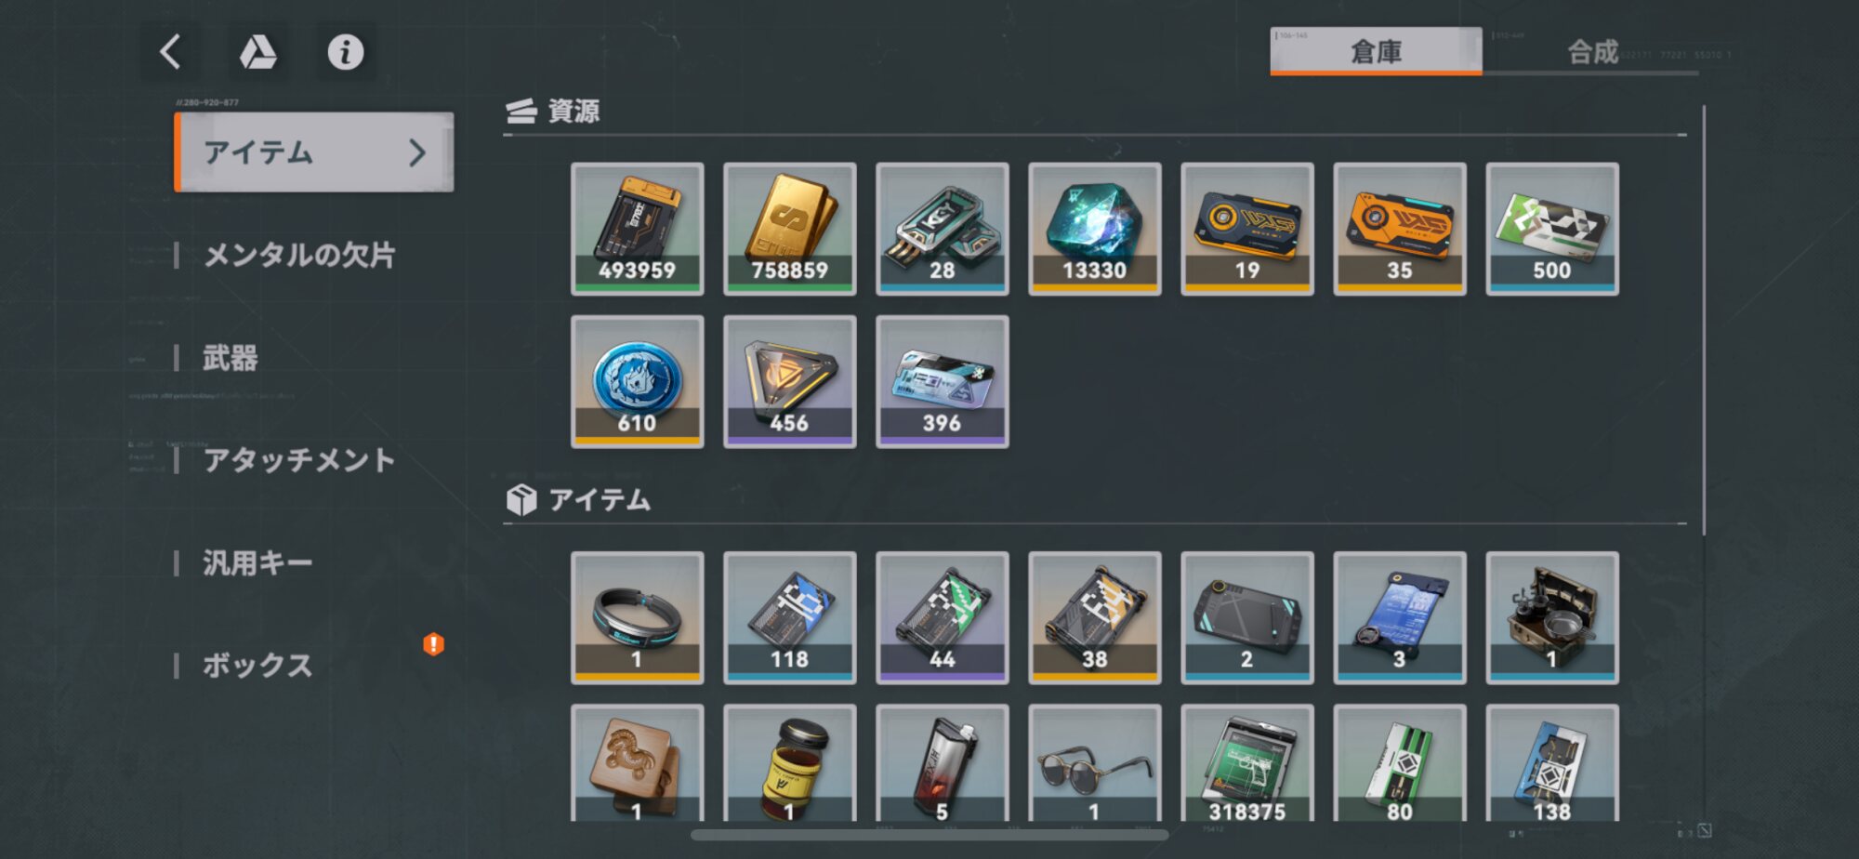1859x859 pixels.
Task: Open the アタッチメント category
Action: 299,459
